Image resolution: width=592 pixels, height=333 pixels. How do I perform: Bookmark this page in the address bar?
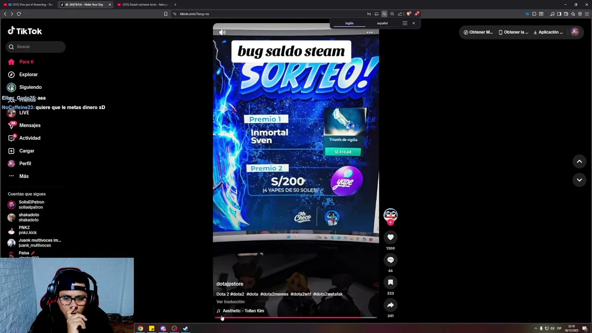pyautogui.click(x=166, y=14)
